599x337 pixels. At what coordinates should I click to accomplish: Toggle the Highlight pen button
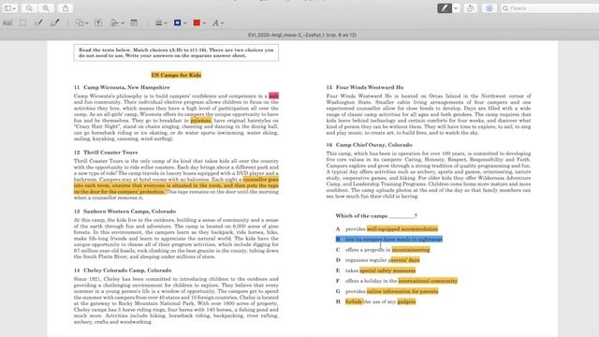pyautogui.click(x=445, y=8)
